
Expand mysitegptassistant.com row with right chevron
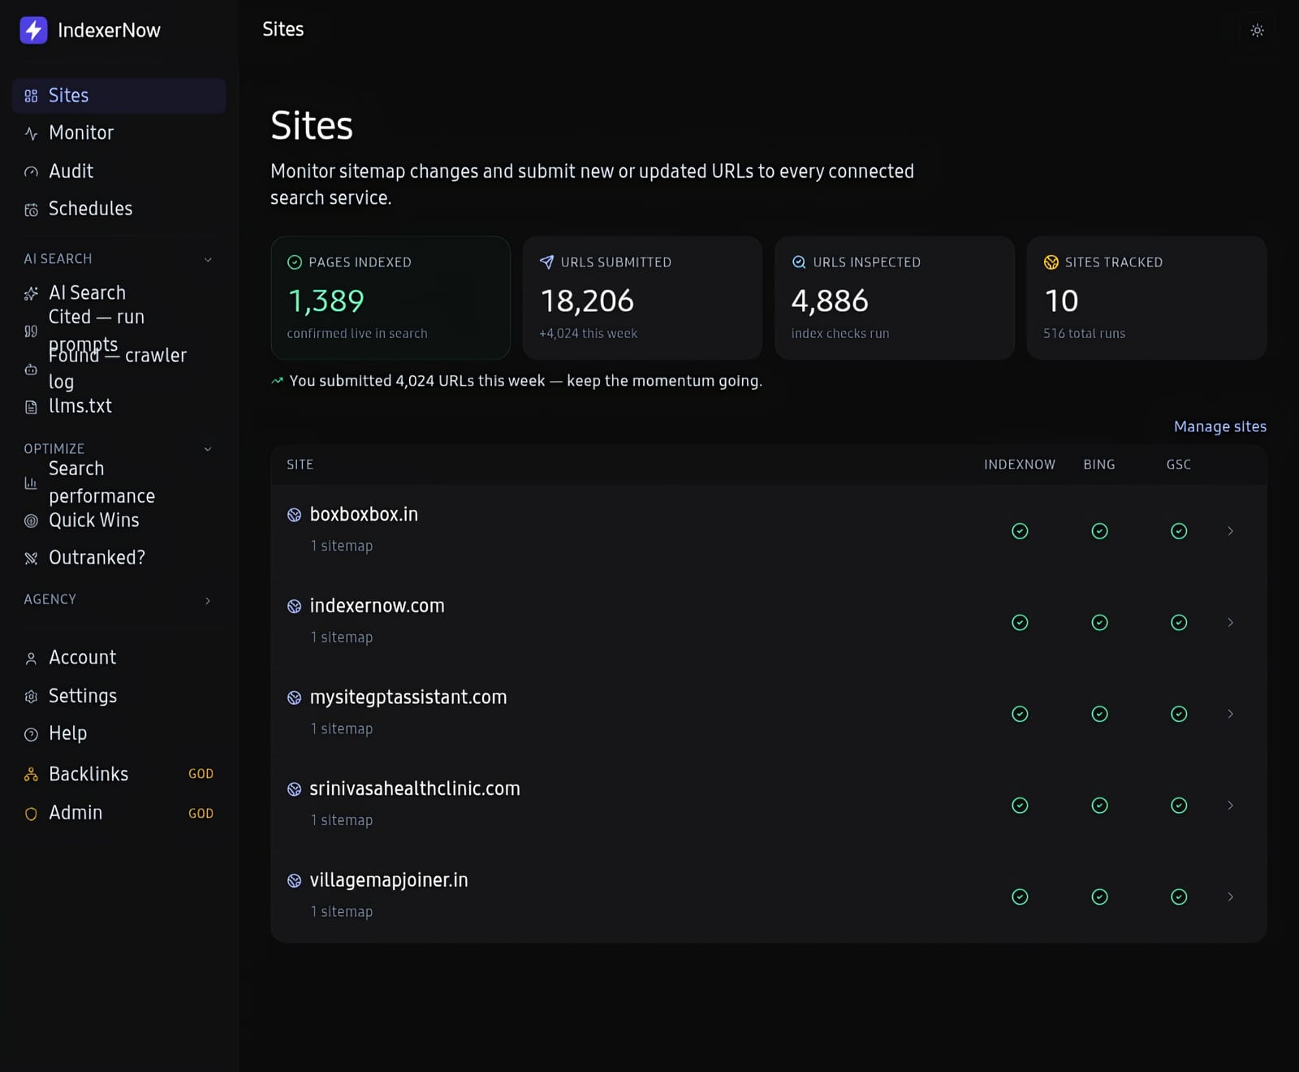[1231, 714]
